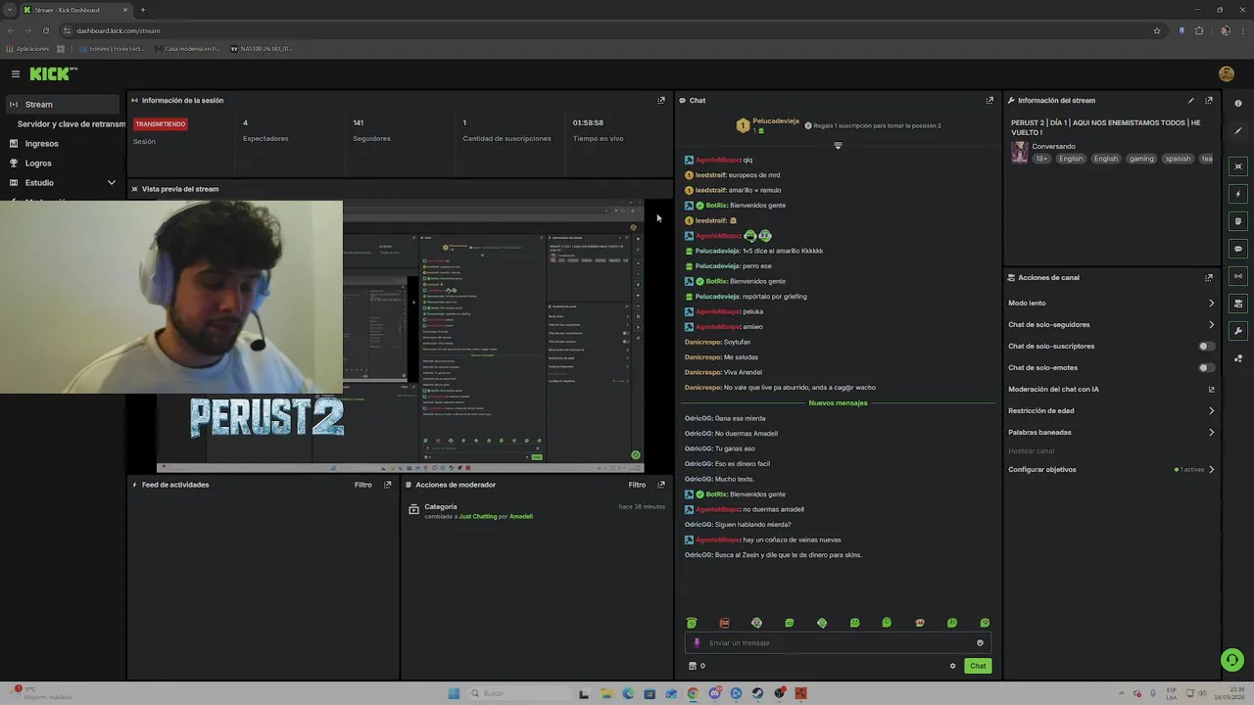Click the spanish tag
Viewport: 1254px width, 705px height.
pyautogui.click(x=1178, y=159)
